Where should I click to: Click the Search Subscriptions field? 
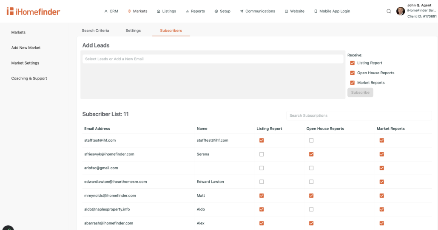pyautogui.click(x=359, y=115)
